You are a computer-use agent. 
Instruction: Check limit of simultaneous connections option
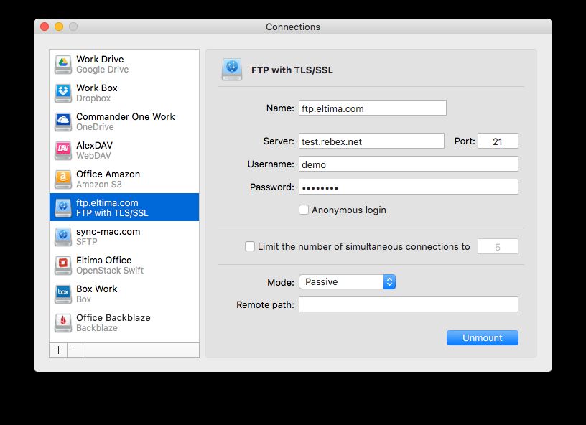tap(250, 246)
